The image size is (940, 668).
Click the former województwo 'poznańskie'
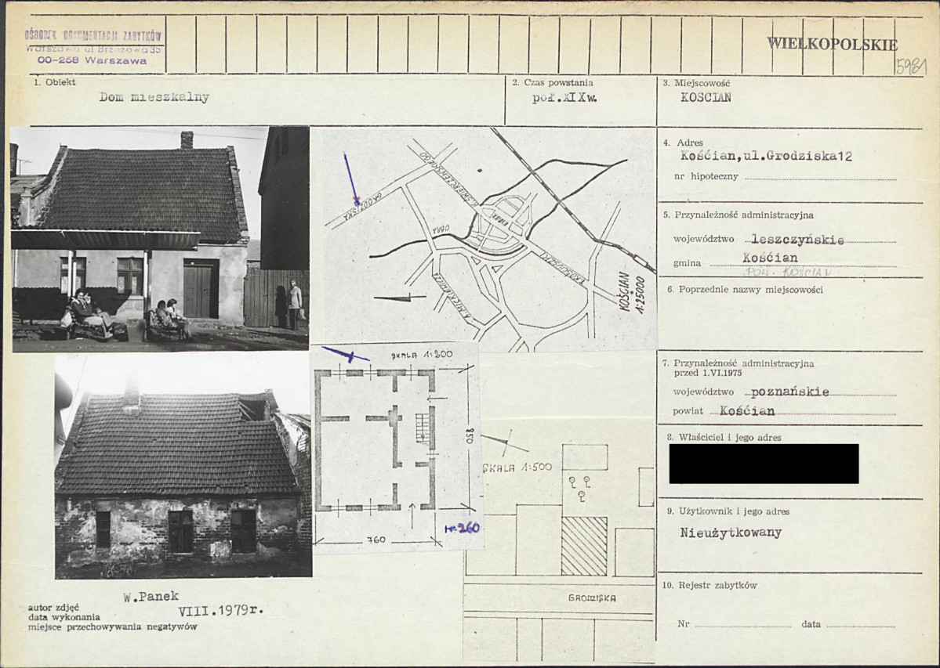coord(789,392)
